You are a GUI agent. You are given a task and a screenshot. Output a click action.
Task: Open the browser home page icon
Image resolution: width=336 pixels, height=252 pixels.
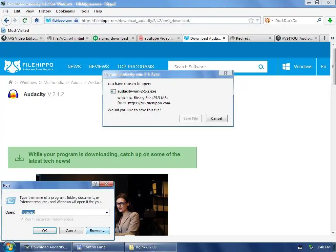click(x=37, y=20)
